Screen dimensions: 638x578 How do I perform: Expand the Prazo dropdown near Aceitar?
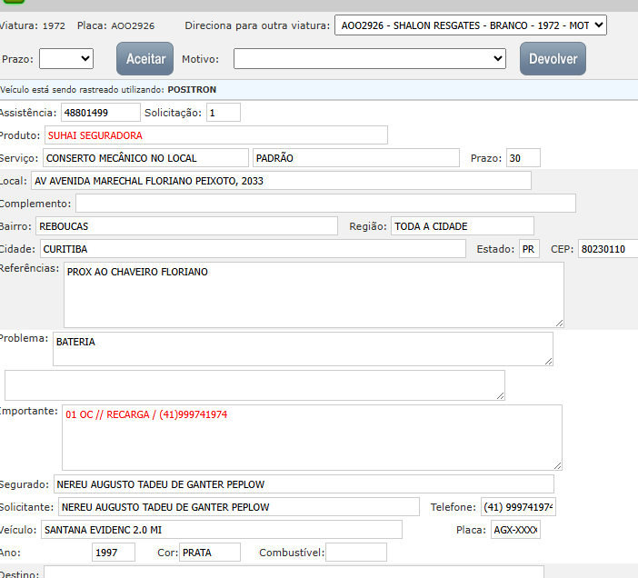[x=66, y=59]
